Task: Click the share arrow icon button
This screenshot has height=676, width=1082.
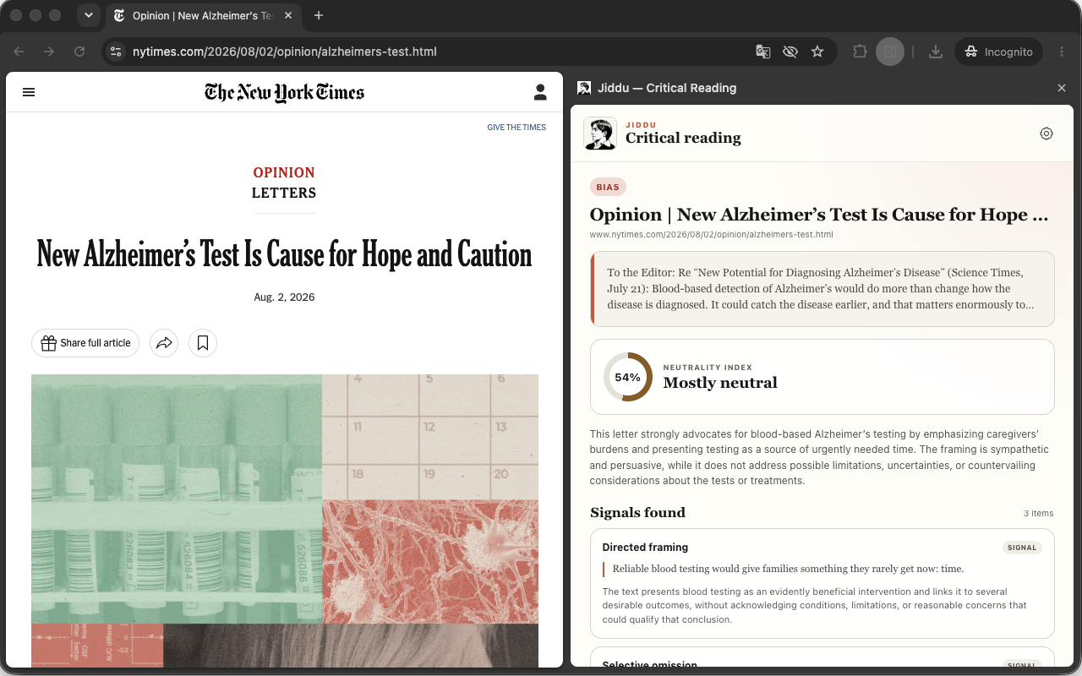Action: pos(164,343)
